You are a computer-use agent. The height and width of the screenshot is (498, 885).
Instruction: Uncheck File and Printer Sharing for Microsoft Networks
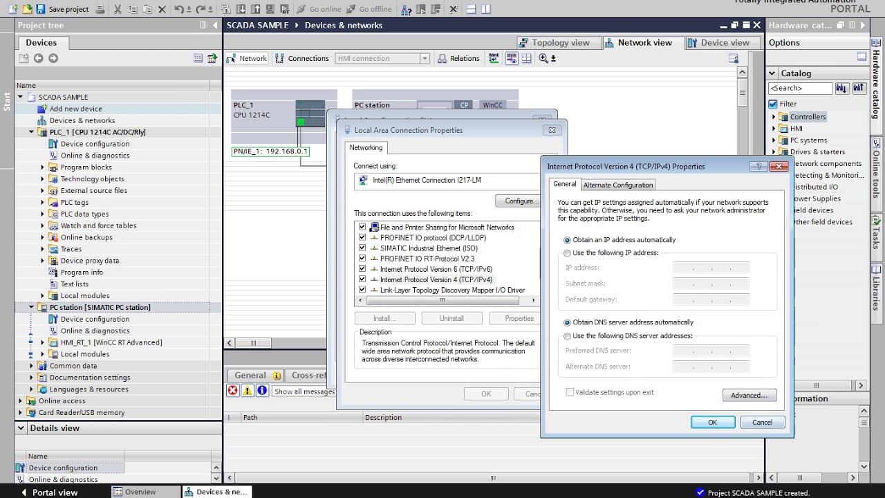click(x=362, y=227)
